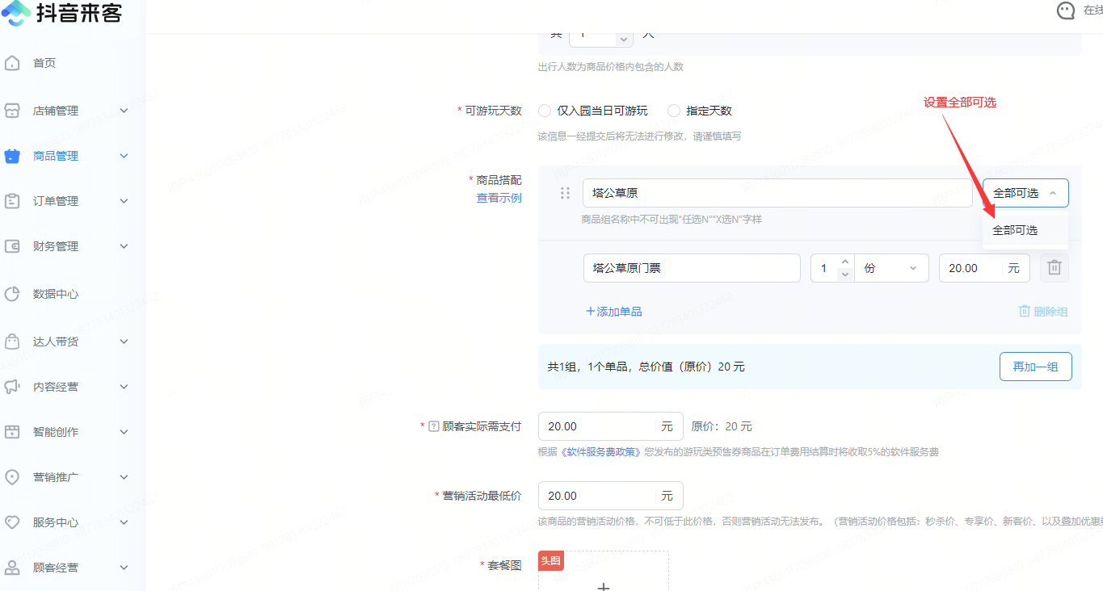
Task: Click the drag handle beside 塔公草原 group
Action: 566,193
